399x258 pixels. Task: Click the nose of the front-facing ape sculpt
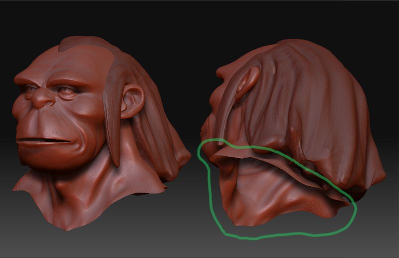point(42,98)
